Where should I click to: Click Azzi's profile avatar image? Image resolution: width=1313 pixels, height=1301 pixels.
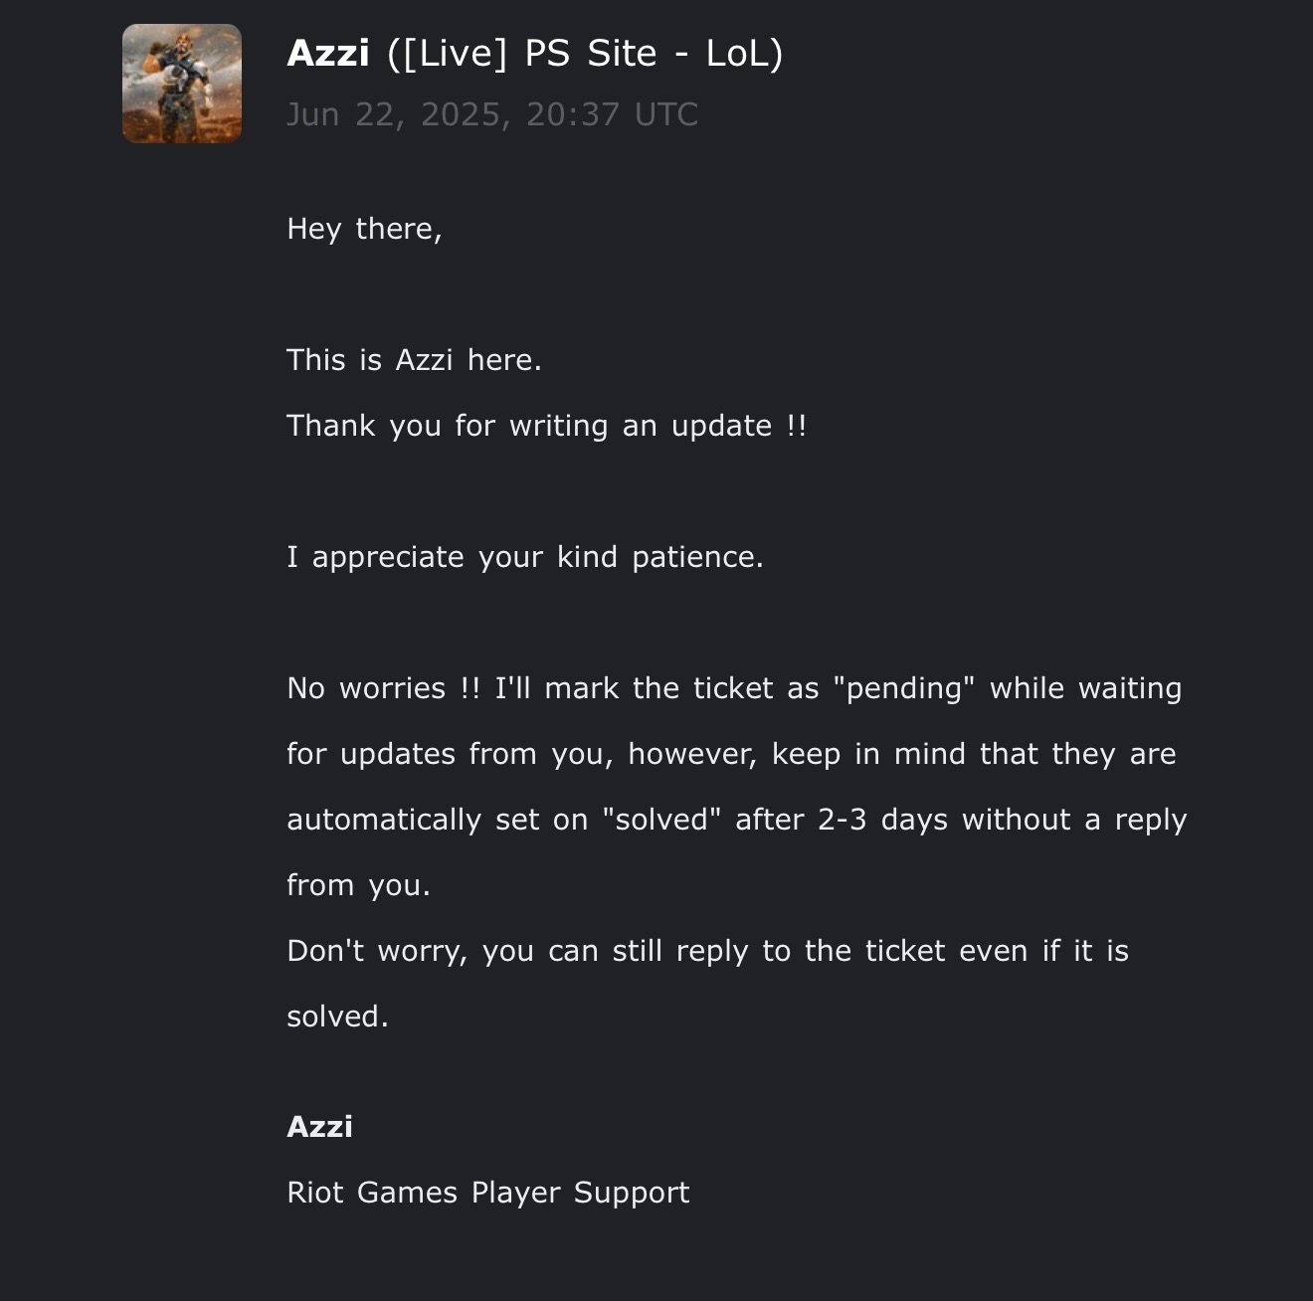182,84
